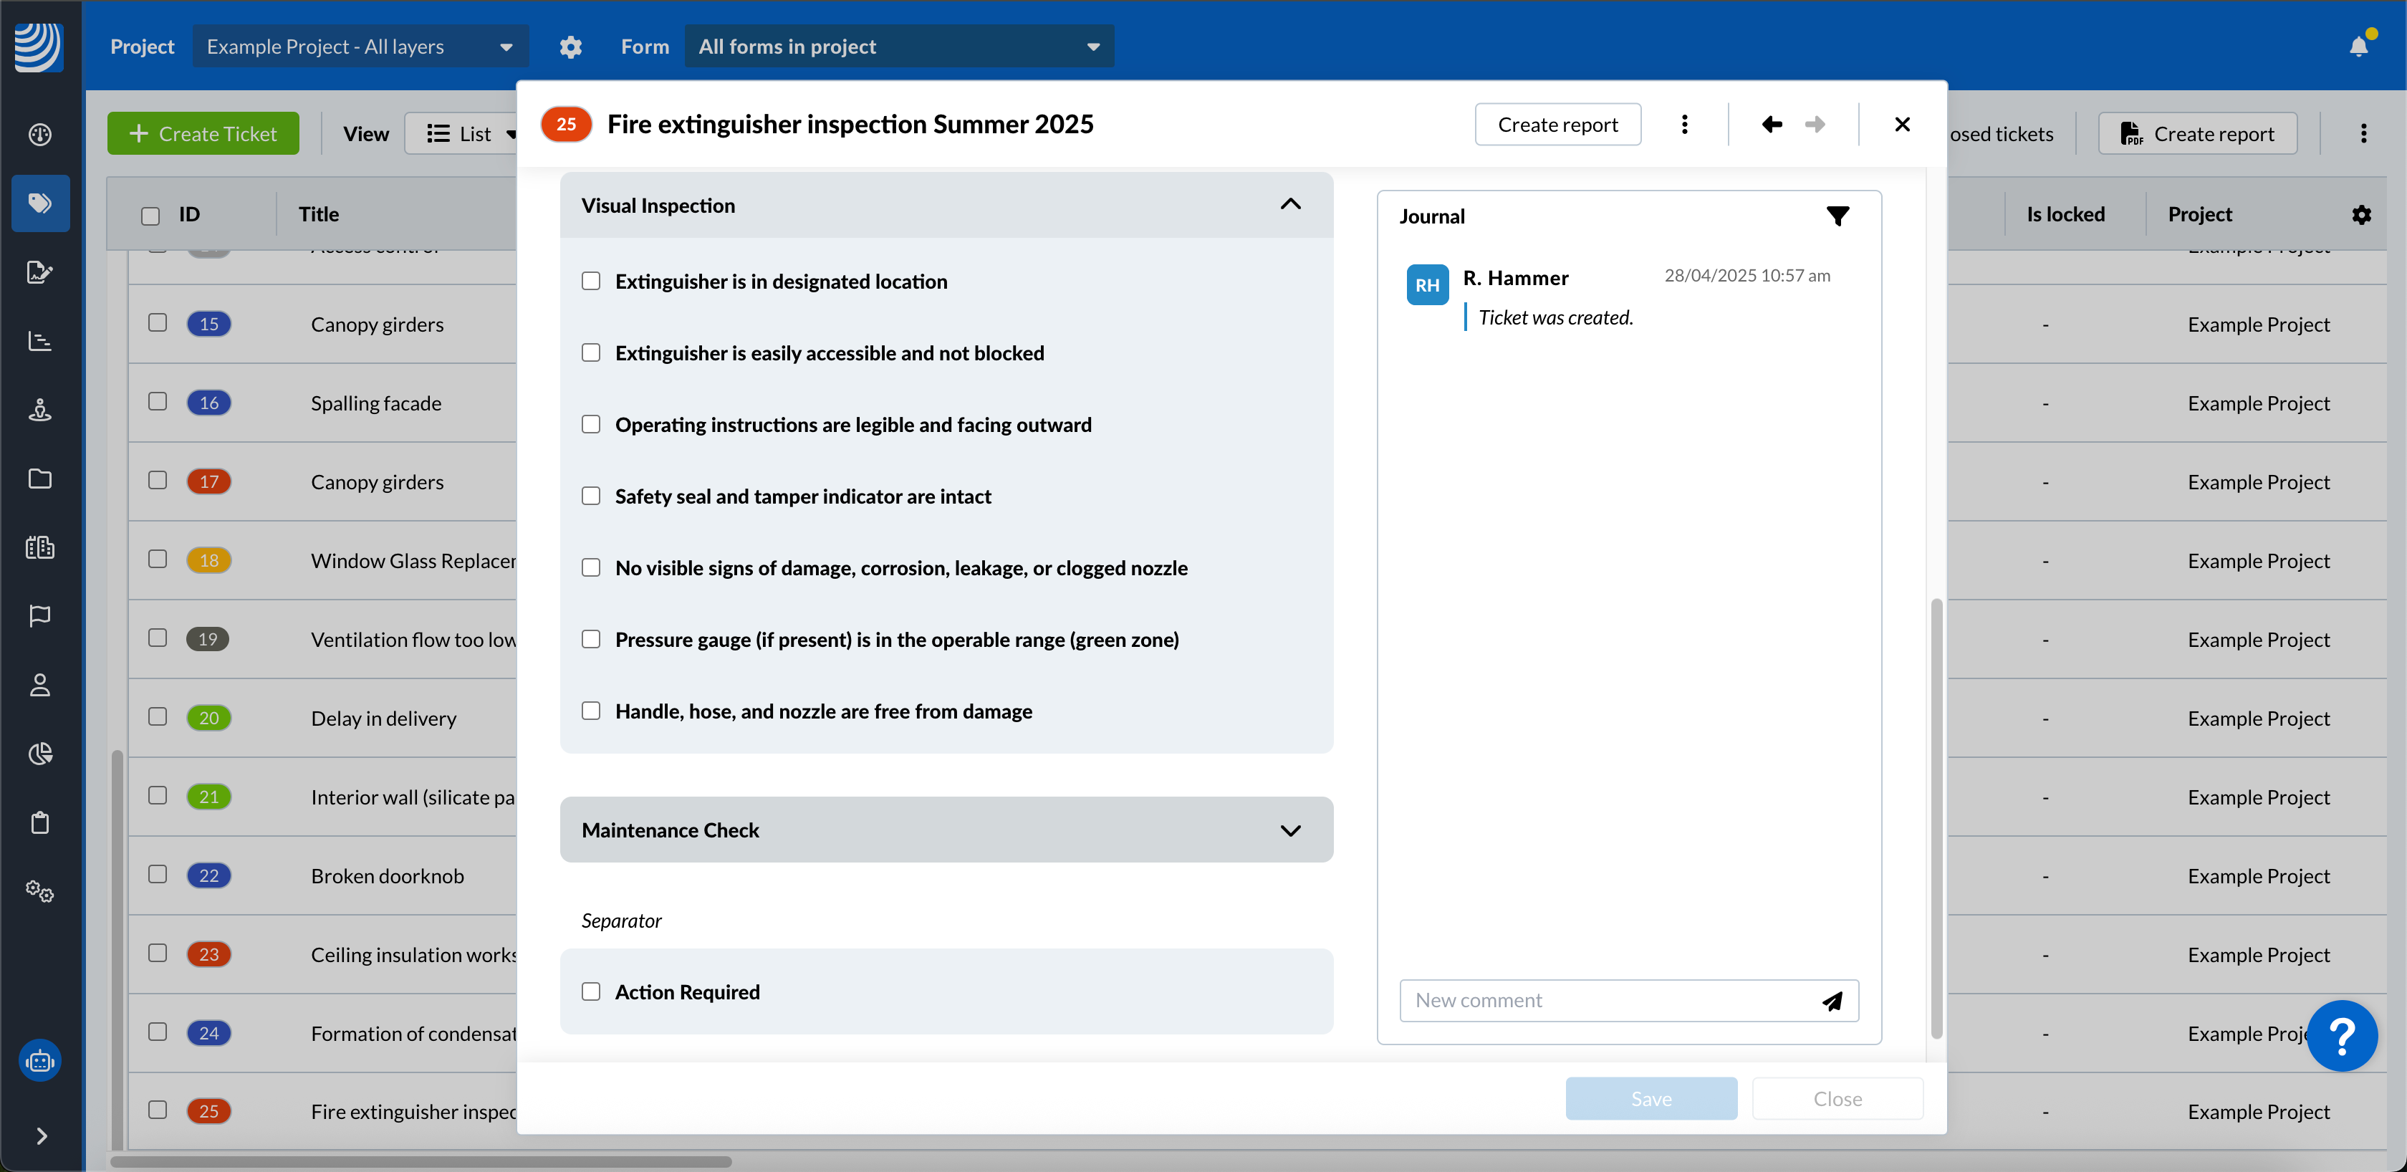2407x1172 pixels.
Task: Go to previous ticket with left arrow
Action: [1771, 125]
